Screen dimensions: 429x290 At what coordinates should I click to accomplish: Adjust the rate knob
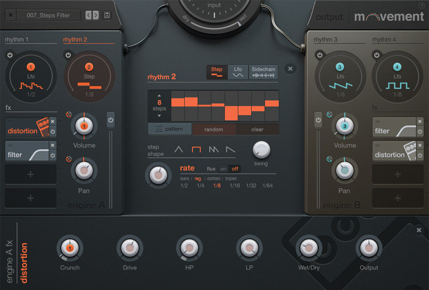click(158, 175)
